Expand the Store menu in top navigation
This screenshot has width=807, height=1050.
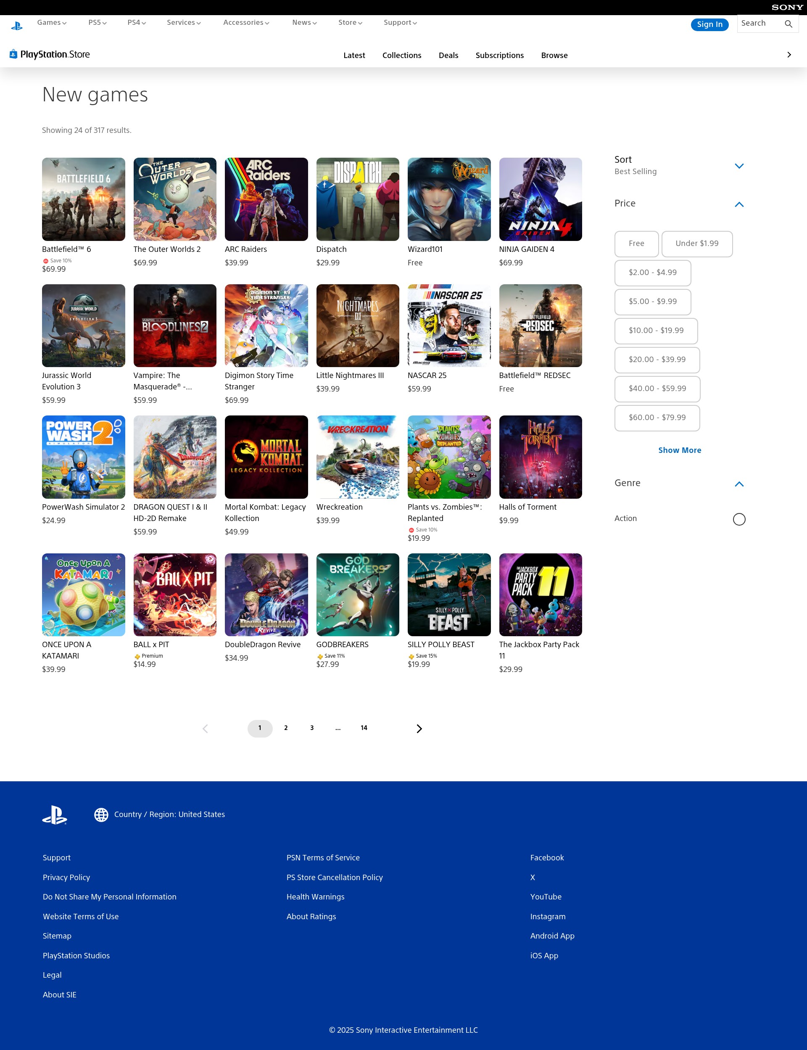click(x=350, y=23)
